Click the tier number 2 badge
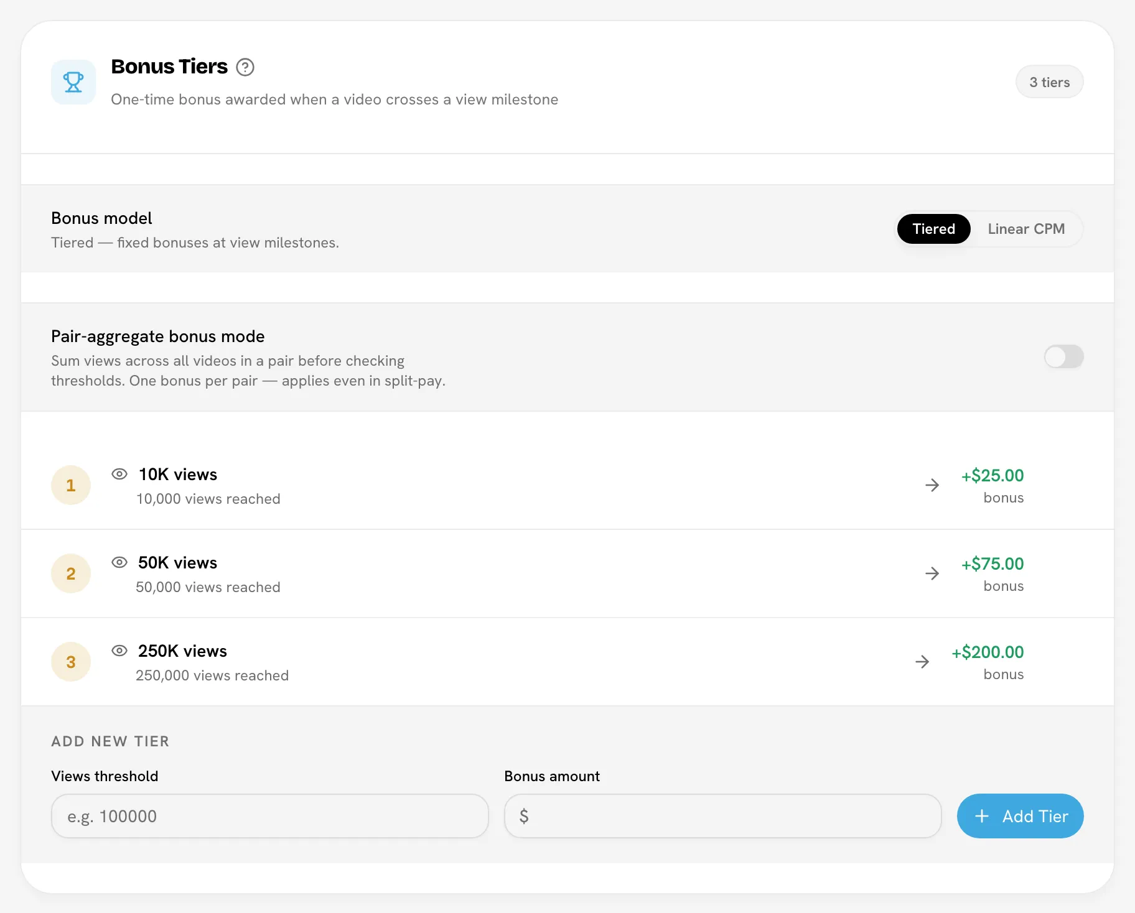The width and height of the screenshot is (1135, 913). coord(71,573)
